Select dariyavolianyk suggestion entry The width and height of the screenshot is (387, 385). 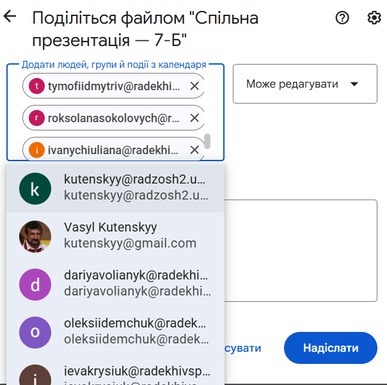coord(116,284)
